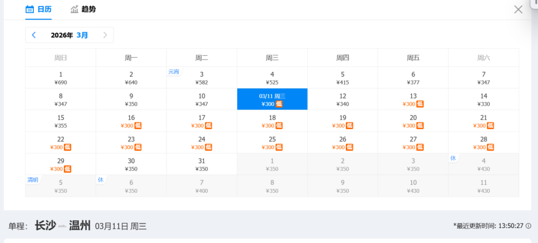This screenshot has height=243, width=538.
Task: Switch to the 日历 calendar tab
Action: 38,9
